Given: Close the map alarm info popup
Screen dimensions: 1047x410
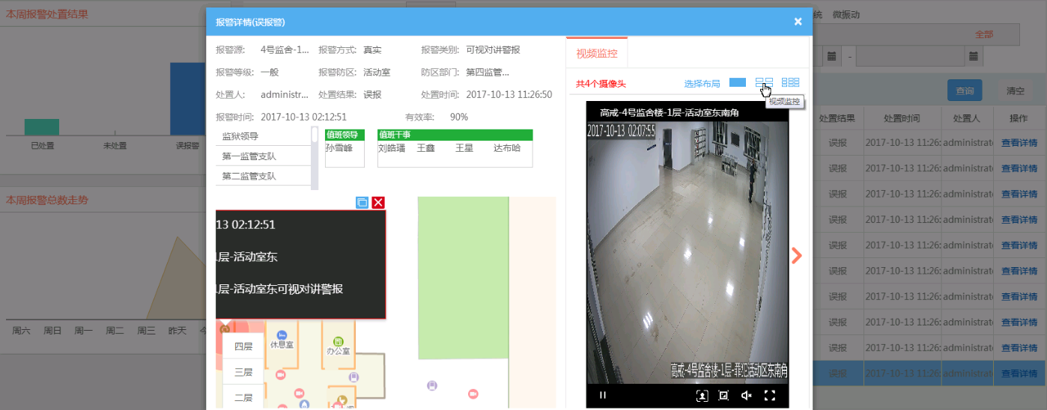Looking at the screenshot, I should click(378, 202).
